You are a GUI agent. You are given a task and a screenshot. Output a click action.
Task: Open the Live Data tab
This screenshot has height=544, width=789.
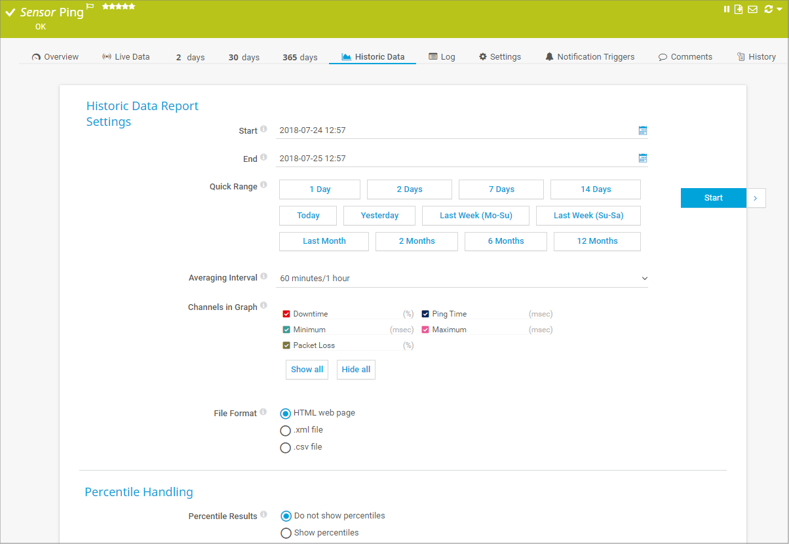point(126,57)
